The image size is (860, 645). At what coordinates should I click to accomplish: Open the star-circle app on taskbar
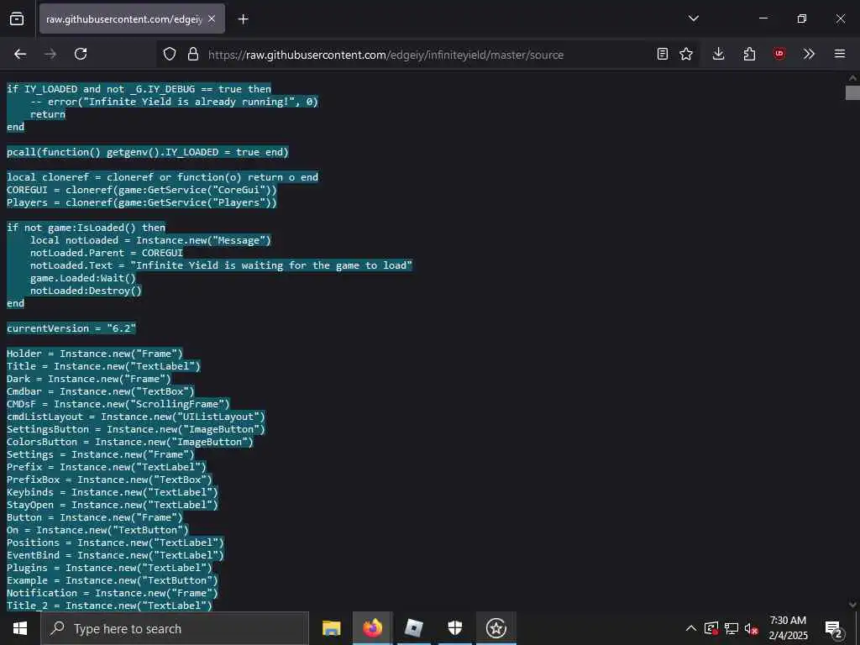tap(496, 628)
